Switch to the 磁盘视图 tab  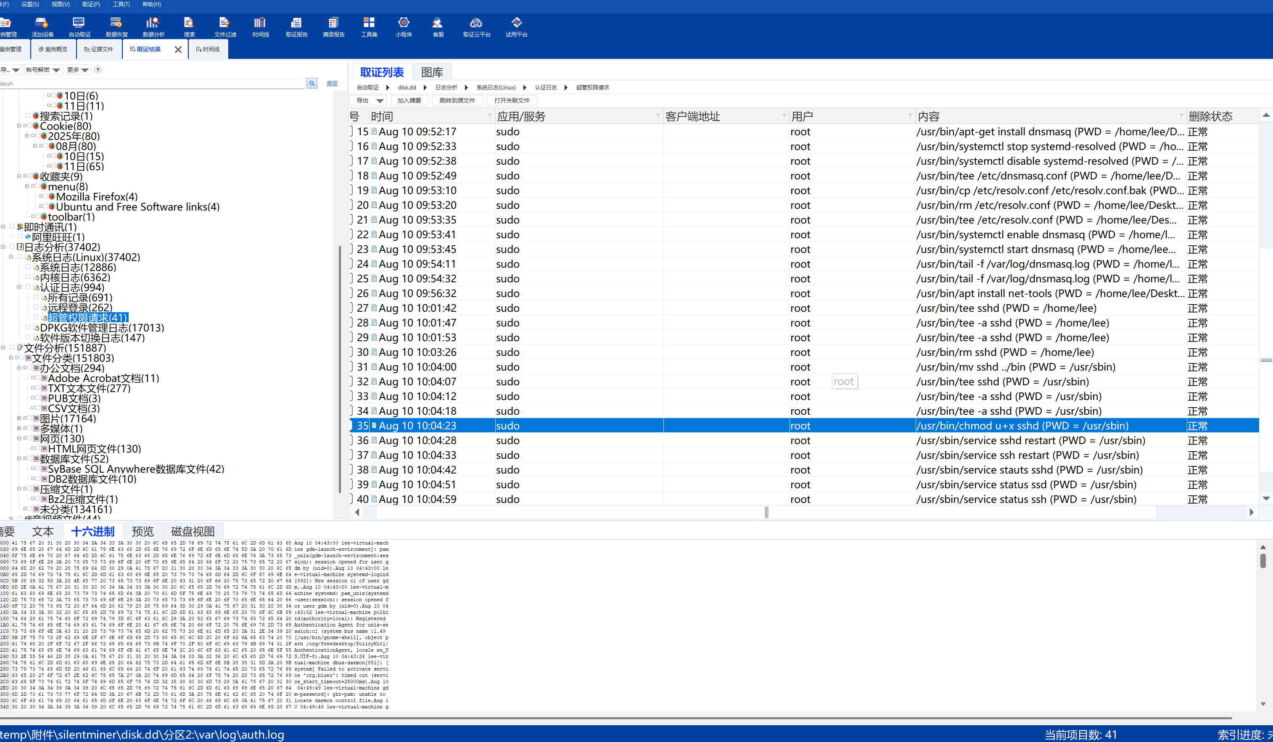click(193, 531)
